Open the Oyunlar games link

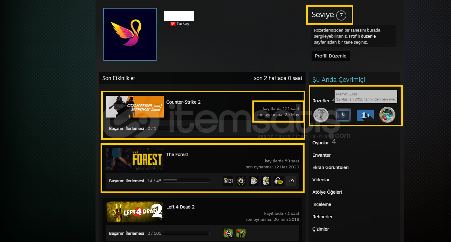click(321, 143)
